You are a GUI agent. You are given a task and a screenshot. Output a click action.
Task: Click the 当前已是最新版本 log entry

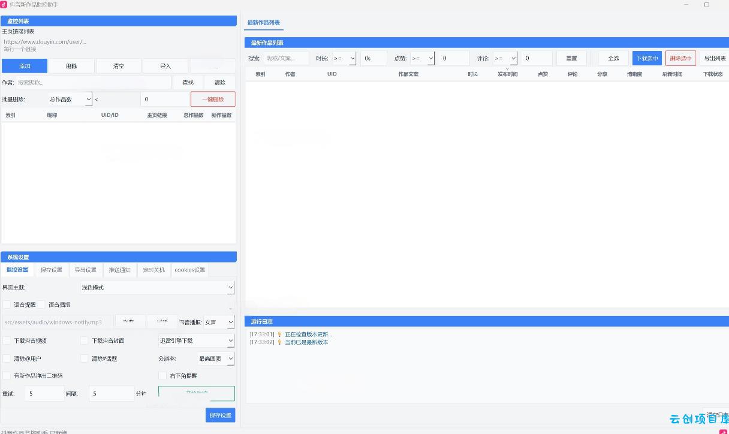tap(306, 342)
